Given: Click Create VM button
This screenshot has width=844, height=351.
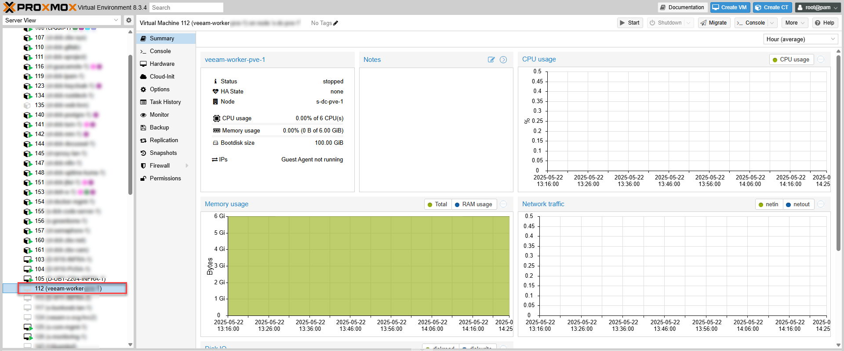Looking at the screenshot, I should [730, 7].
